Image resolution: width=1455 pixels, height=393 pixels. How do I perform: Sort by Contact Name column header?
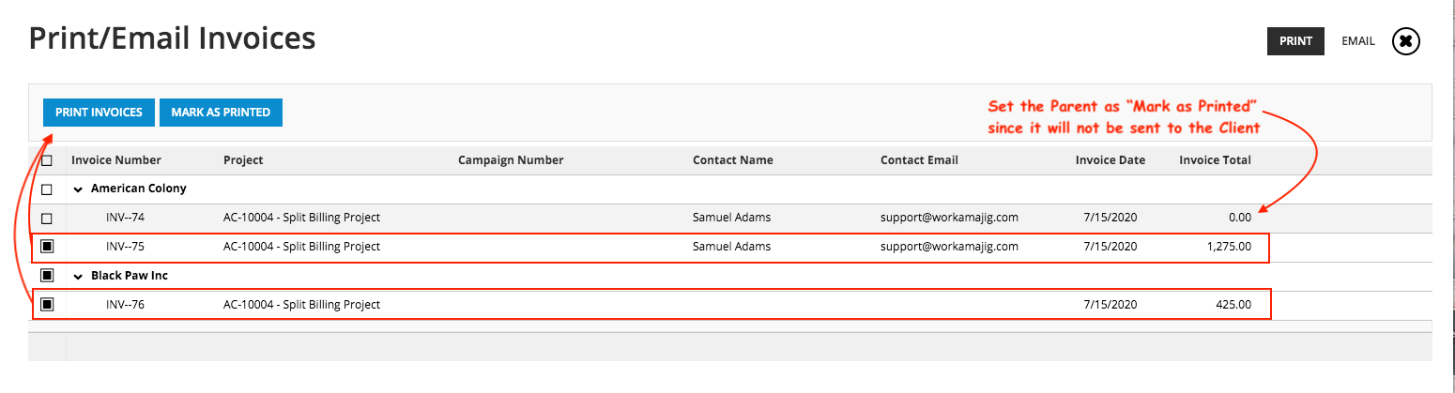tap(733, 160)
